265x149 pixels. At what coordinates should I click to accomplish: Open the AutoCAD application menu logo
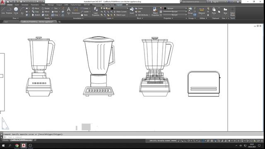click(x=2, y=2)
